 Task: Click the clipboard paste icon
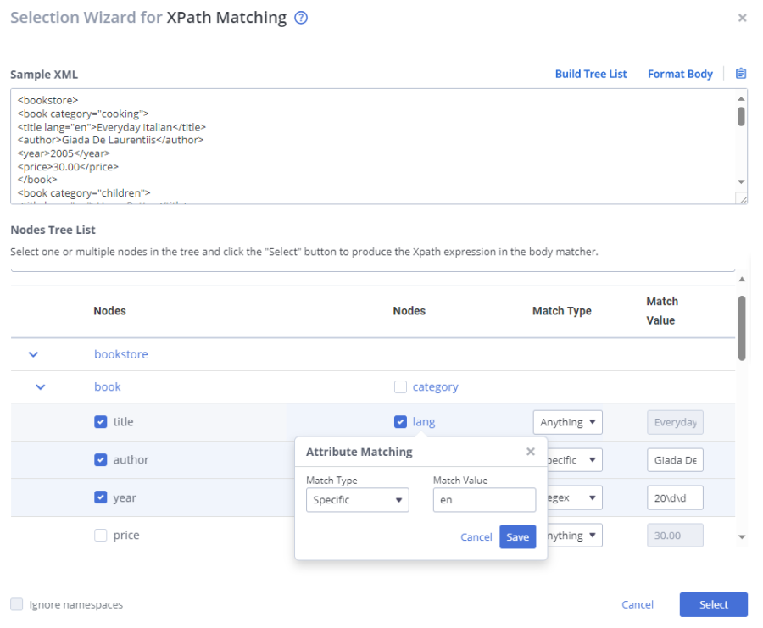click(x=741, y=74)
